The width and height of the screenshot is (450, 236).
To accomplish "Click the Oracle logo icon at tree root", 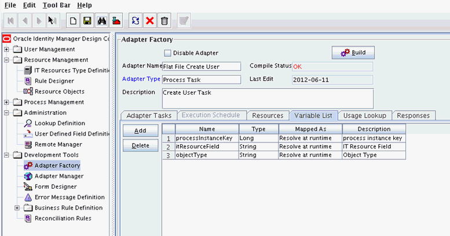I will 6,39.
